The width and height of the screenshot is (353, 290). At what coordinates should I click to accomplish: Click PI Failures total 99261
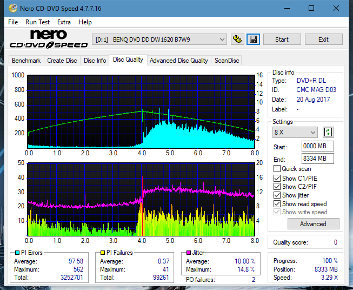161,278
